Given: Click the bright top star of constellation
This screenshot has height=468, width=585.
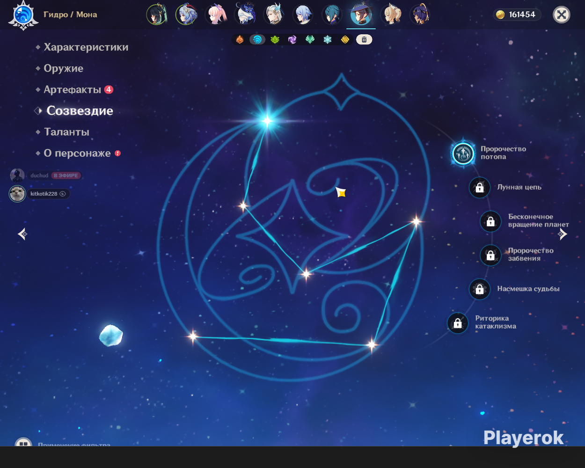Looking at the screenshot, I should [267, 121].
